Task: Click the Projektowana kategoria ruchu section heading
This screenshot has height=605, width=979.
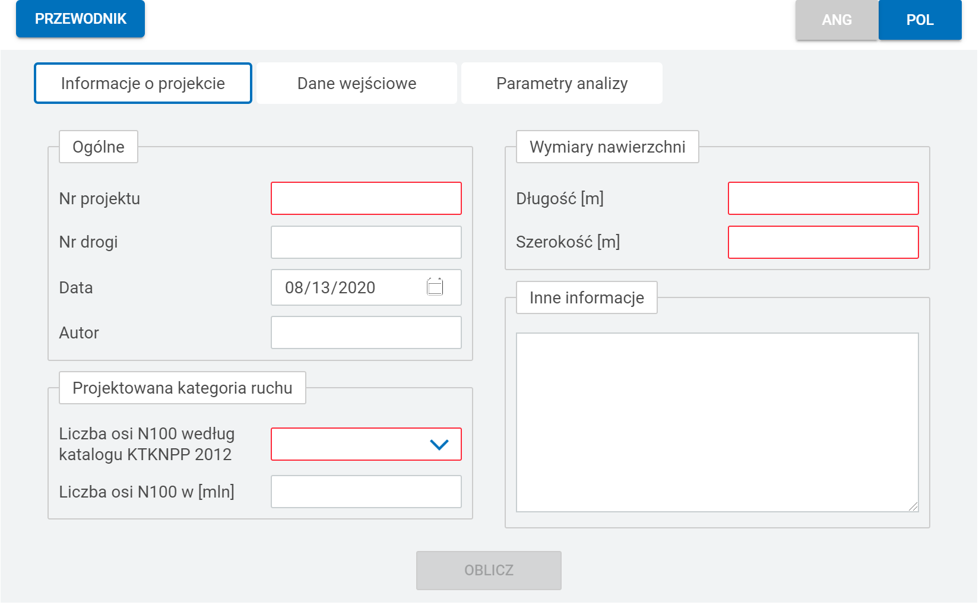Action: (x=182, y=388)
